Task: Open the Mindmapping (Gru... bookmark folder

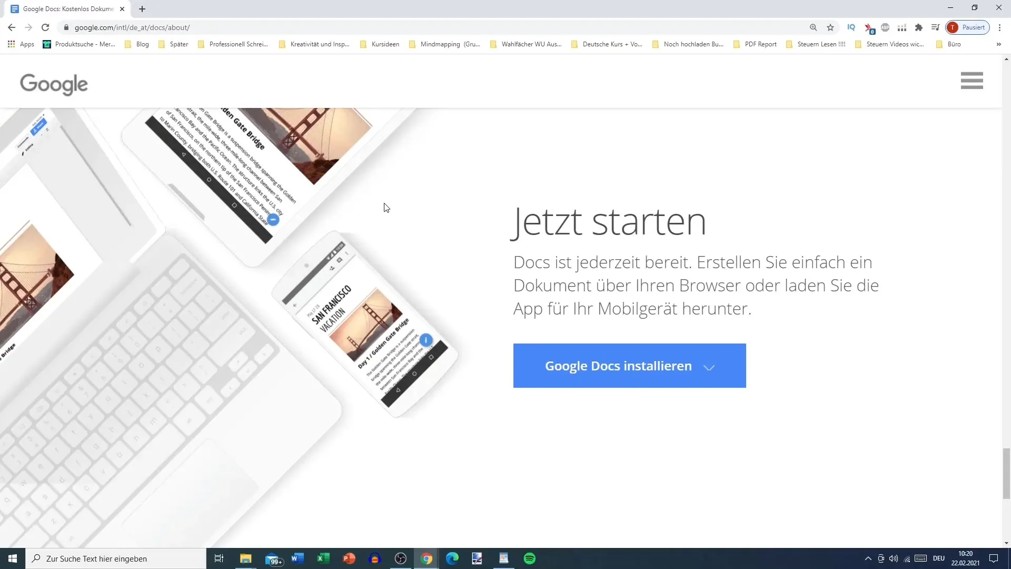Action: point(444,44)
